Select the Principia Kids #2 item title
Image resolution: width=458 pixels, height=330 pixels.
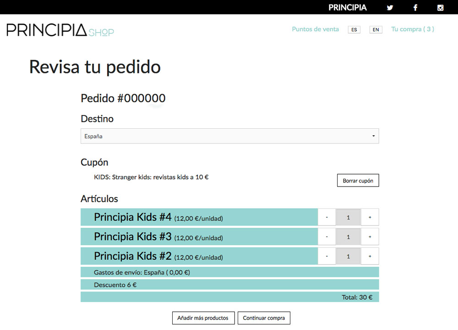(x=133, y=256)
